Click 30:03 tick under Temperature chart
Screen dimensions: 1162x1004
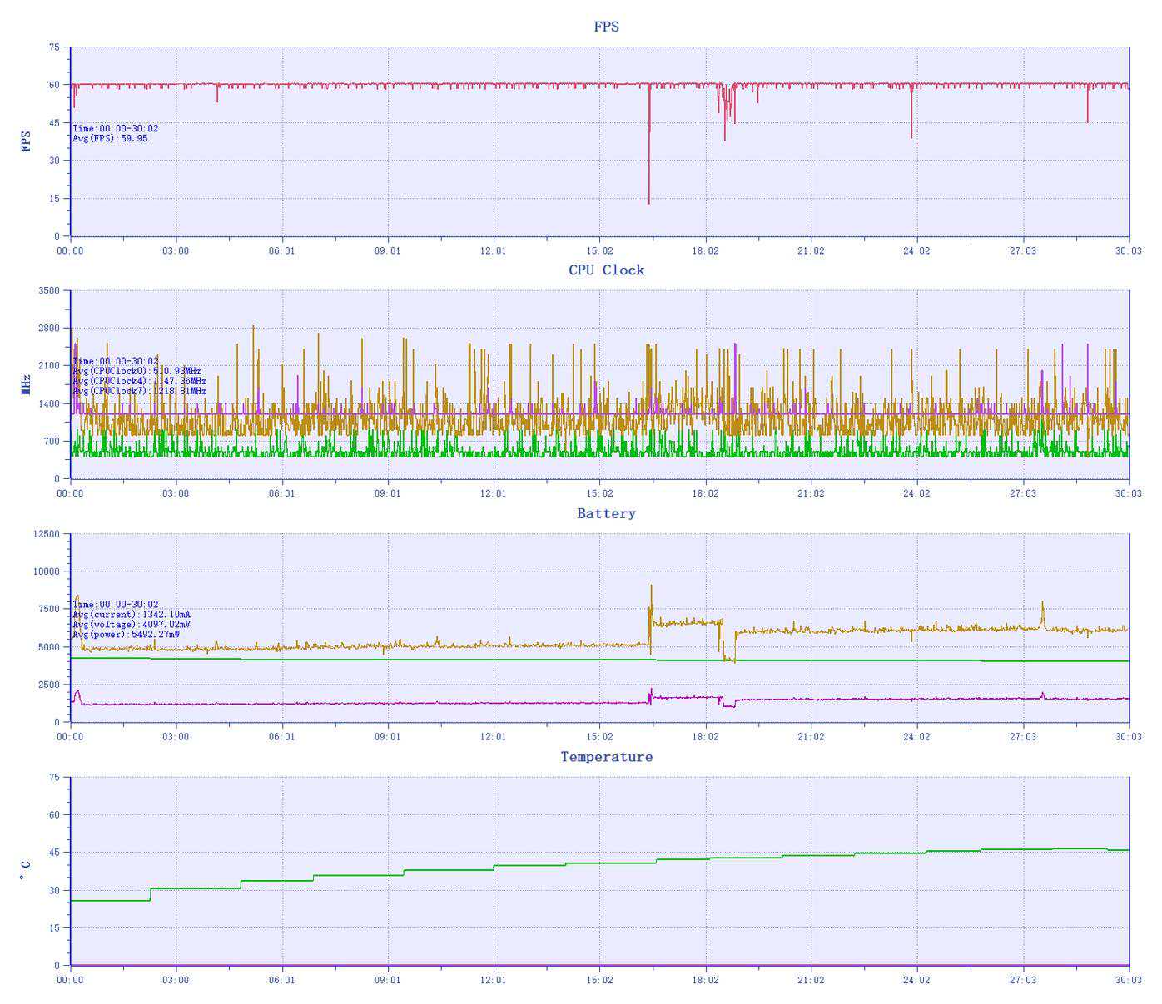coord(1129,980)
